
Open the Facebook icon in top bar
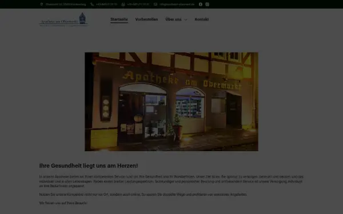pos(201,4)
